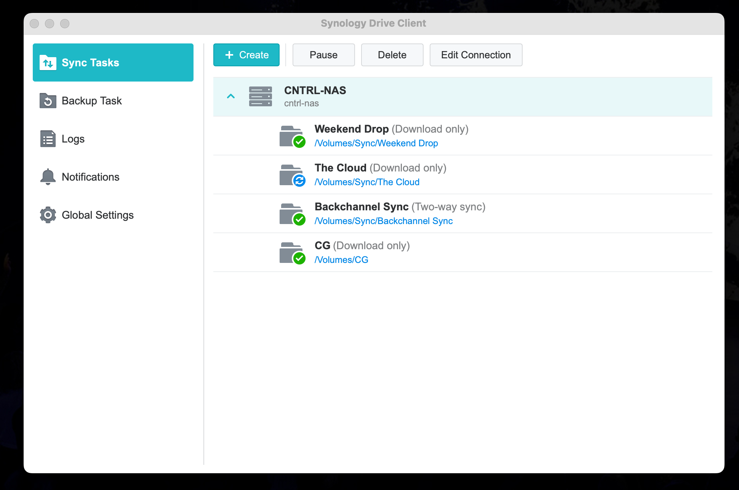Open Global Settings from sidebar
739x490 pixels.
pyautogui.click(x=98, y=215)
